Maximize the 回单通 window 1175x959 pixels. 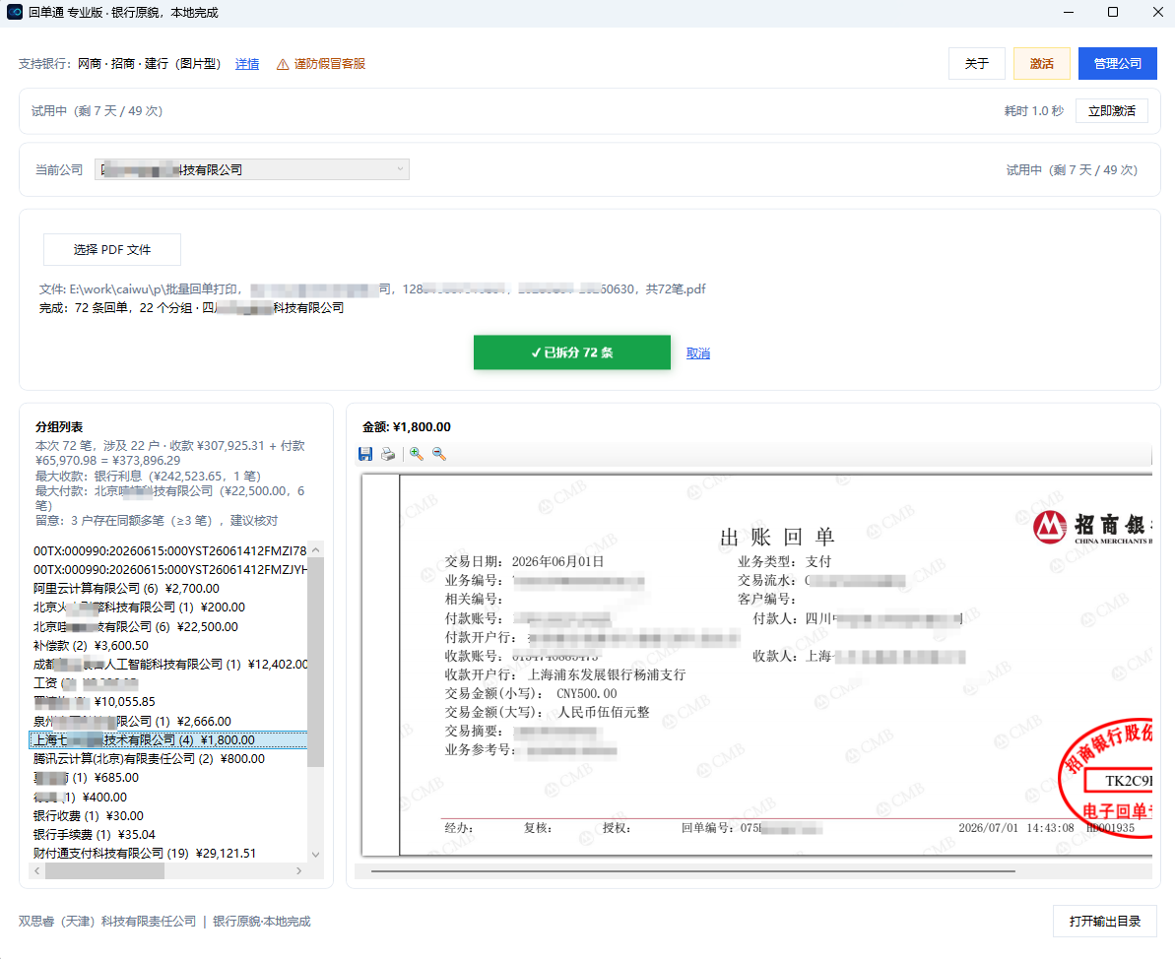pos(1113,12)
